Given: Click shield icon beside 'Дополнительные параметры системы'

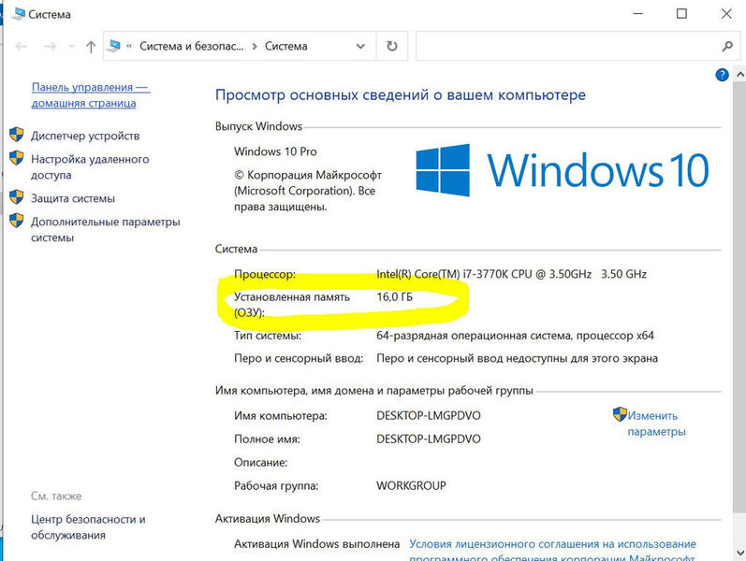Looking at the screenshot, I should pyautogui.click(x=17, y=220).
